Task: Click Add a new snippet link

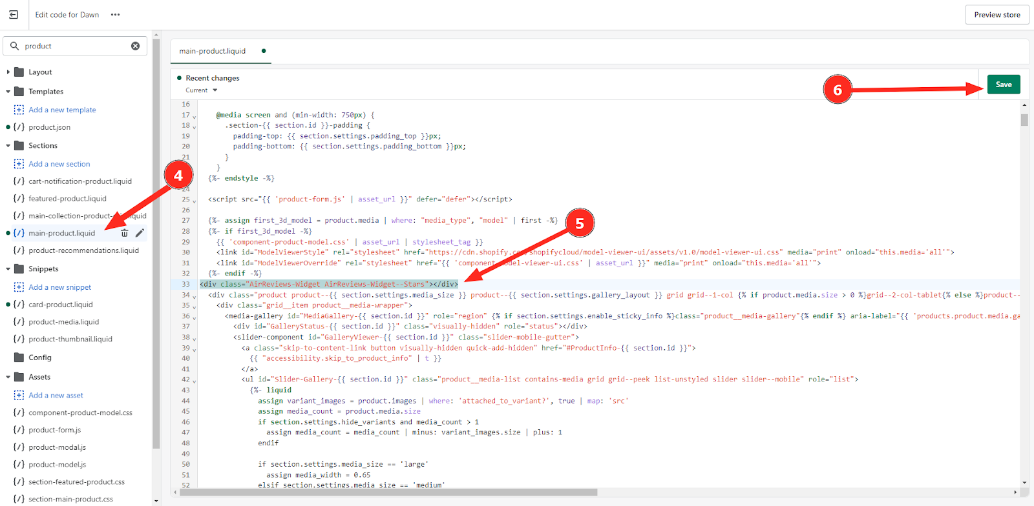Action: (60, 287)
